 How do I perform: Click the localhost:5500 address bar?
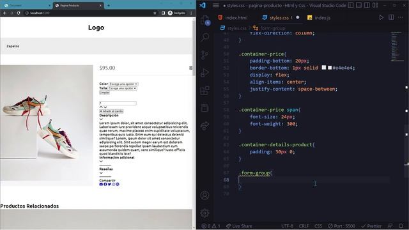pyautogui.click(x=89, y=13)
